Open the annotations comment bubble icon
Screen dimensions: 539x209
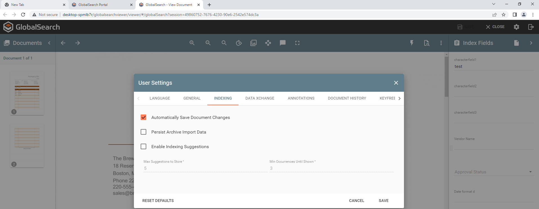(283, 43)
